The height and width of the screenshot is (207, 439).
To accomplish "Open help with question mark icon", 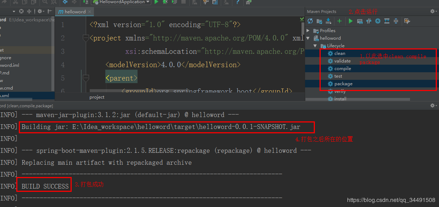I will click(x=238, y=2).
